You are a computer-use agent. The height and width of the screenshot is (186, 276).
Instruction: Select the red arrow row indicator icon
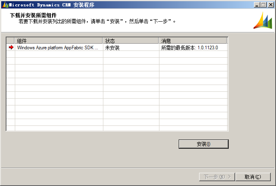pos(11,47)
